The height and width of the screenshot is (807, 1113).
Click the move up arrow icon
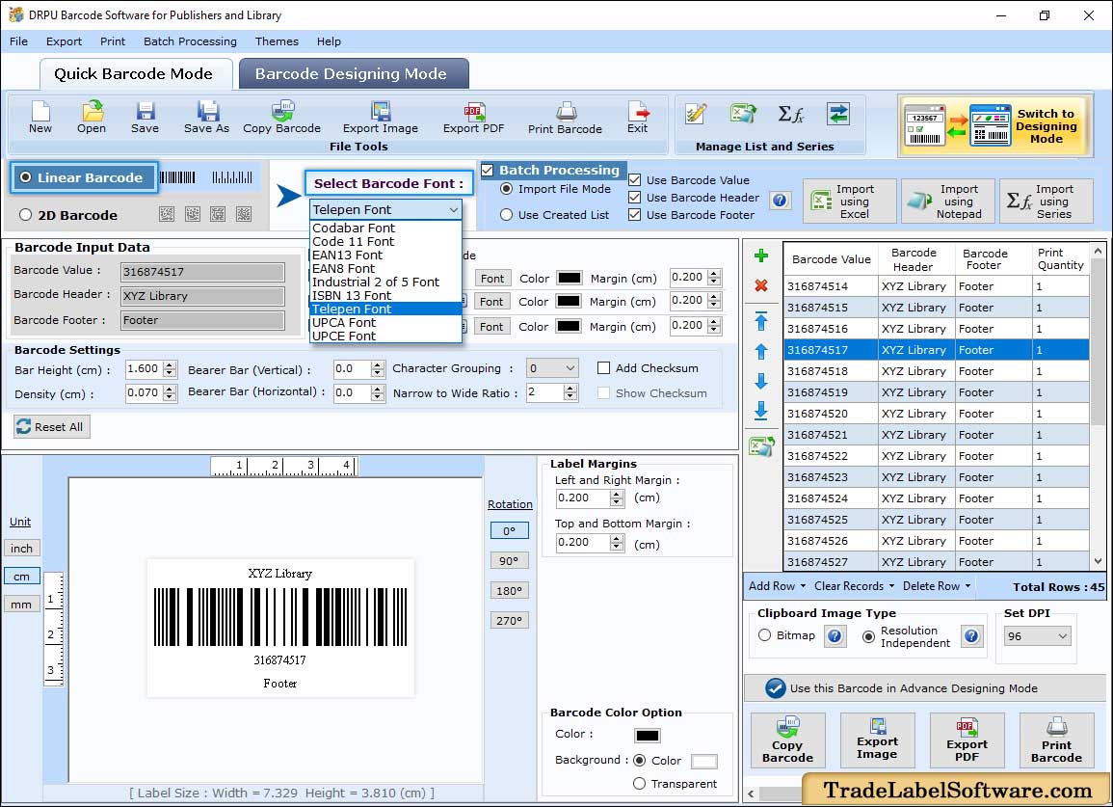pyautogui.click(x=761, y=351)
